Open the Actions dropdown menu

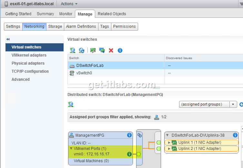point(69,4)
